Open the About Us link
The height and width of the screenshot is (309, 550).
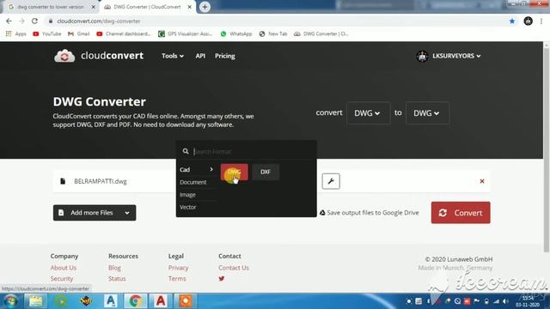63,268
